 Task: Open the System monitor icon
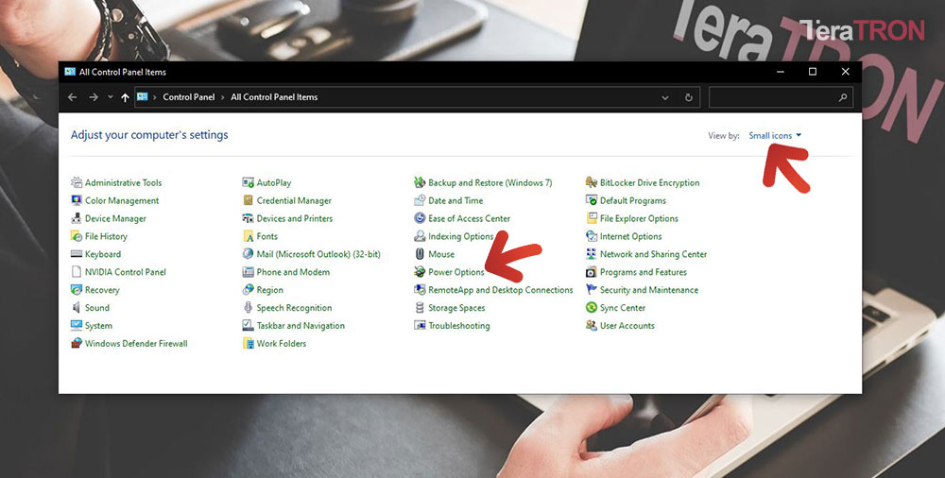(x=77, y=326)
